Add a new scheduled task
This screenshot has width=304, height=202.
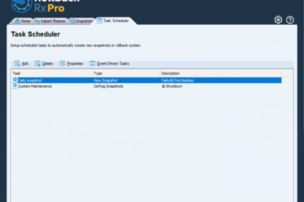tap(21, 63)
